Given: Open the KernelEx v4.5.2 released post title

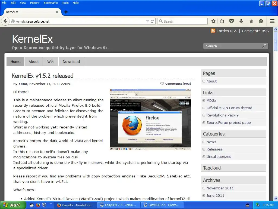Looking at the screenshot, I should coord(43,76).
